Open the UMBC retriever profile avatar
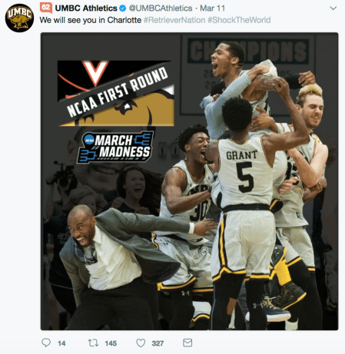The image size is (345, 354). 19,18
